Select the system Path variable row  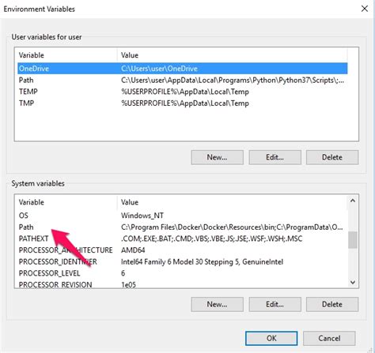click(x=183, y=227)
